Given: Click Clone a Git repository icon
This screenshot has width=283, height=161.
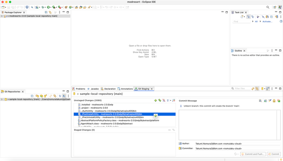Looking at the screenshot, I should click(x=41, y=96).
